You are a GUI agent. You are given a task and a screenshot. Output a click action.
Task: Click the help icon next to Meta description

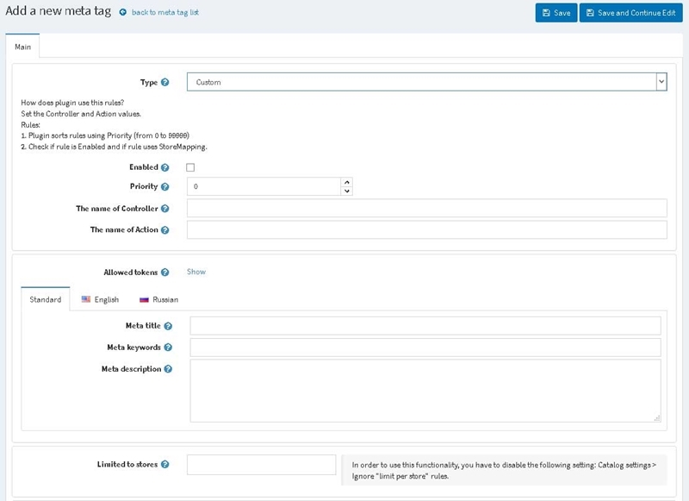tap(168, 369)
